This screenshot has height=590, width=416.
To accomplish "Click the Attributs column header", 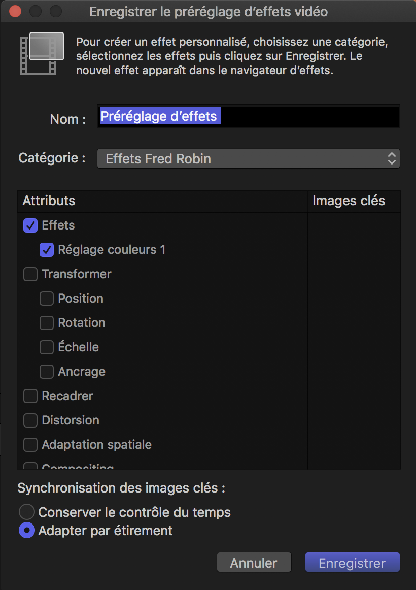I will (49, 201).
